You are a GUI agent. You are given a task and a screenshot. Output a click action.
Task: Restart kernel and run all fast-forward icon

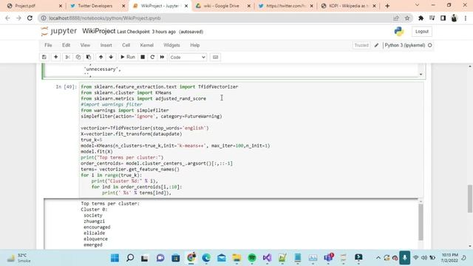pos(162,57)
